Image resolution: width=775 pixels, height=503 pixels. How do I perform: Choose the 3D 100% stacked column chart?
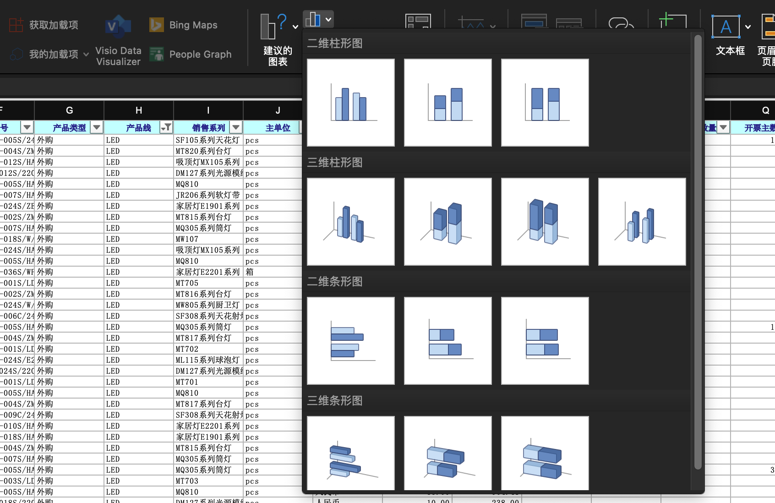(x=545, y=222)
